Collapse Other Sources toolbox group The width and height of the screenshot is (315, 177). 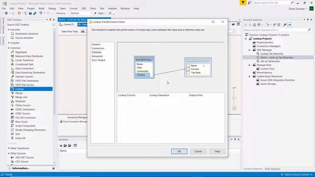pyautogui.click(x=9, y=153)
